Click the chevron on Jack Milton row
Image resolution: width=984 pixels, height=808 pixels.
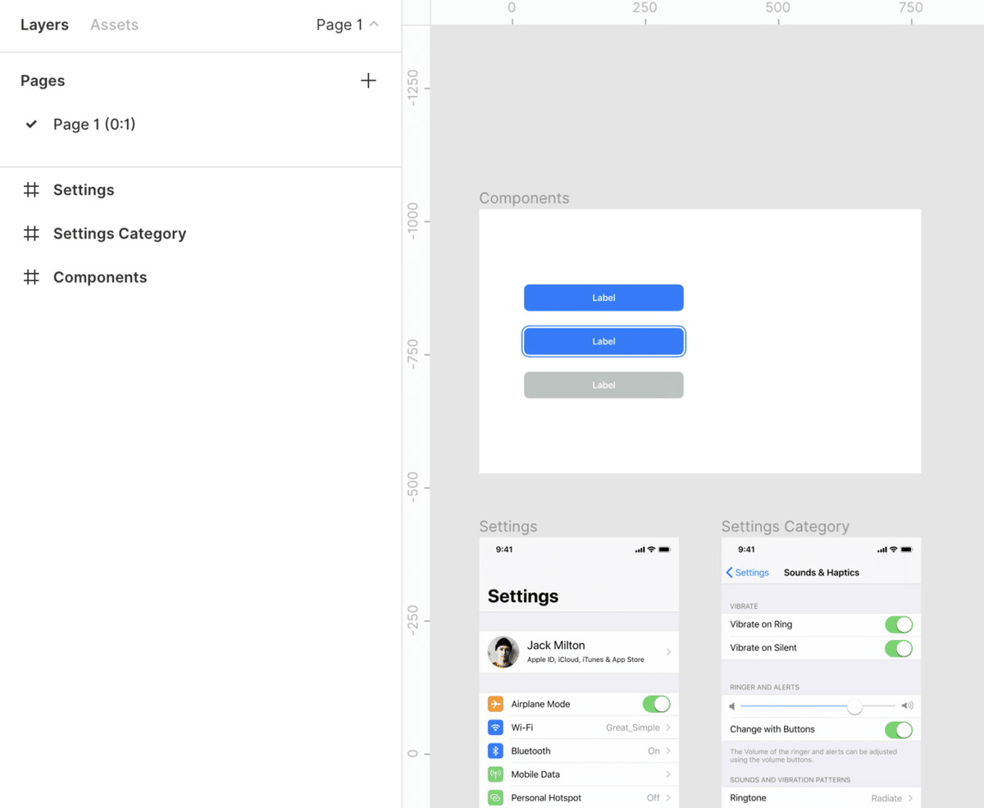(668, 651)
